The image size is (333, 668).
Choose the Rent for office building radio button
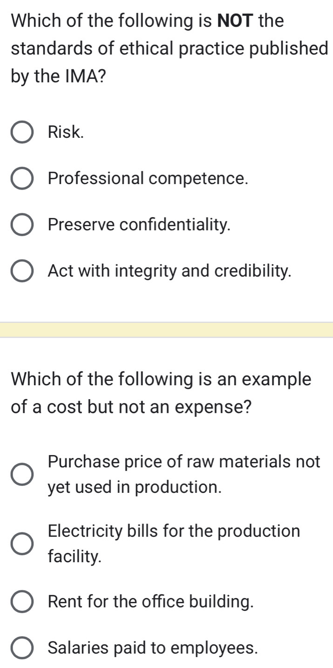pyautogui.click(x=22, y=602)
